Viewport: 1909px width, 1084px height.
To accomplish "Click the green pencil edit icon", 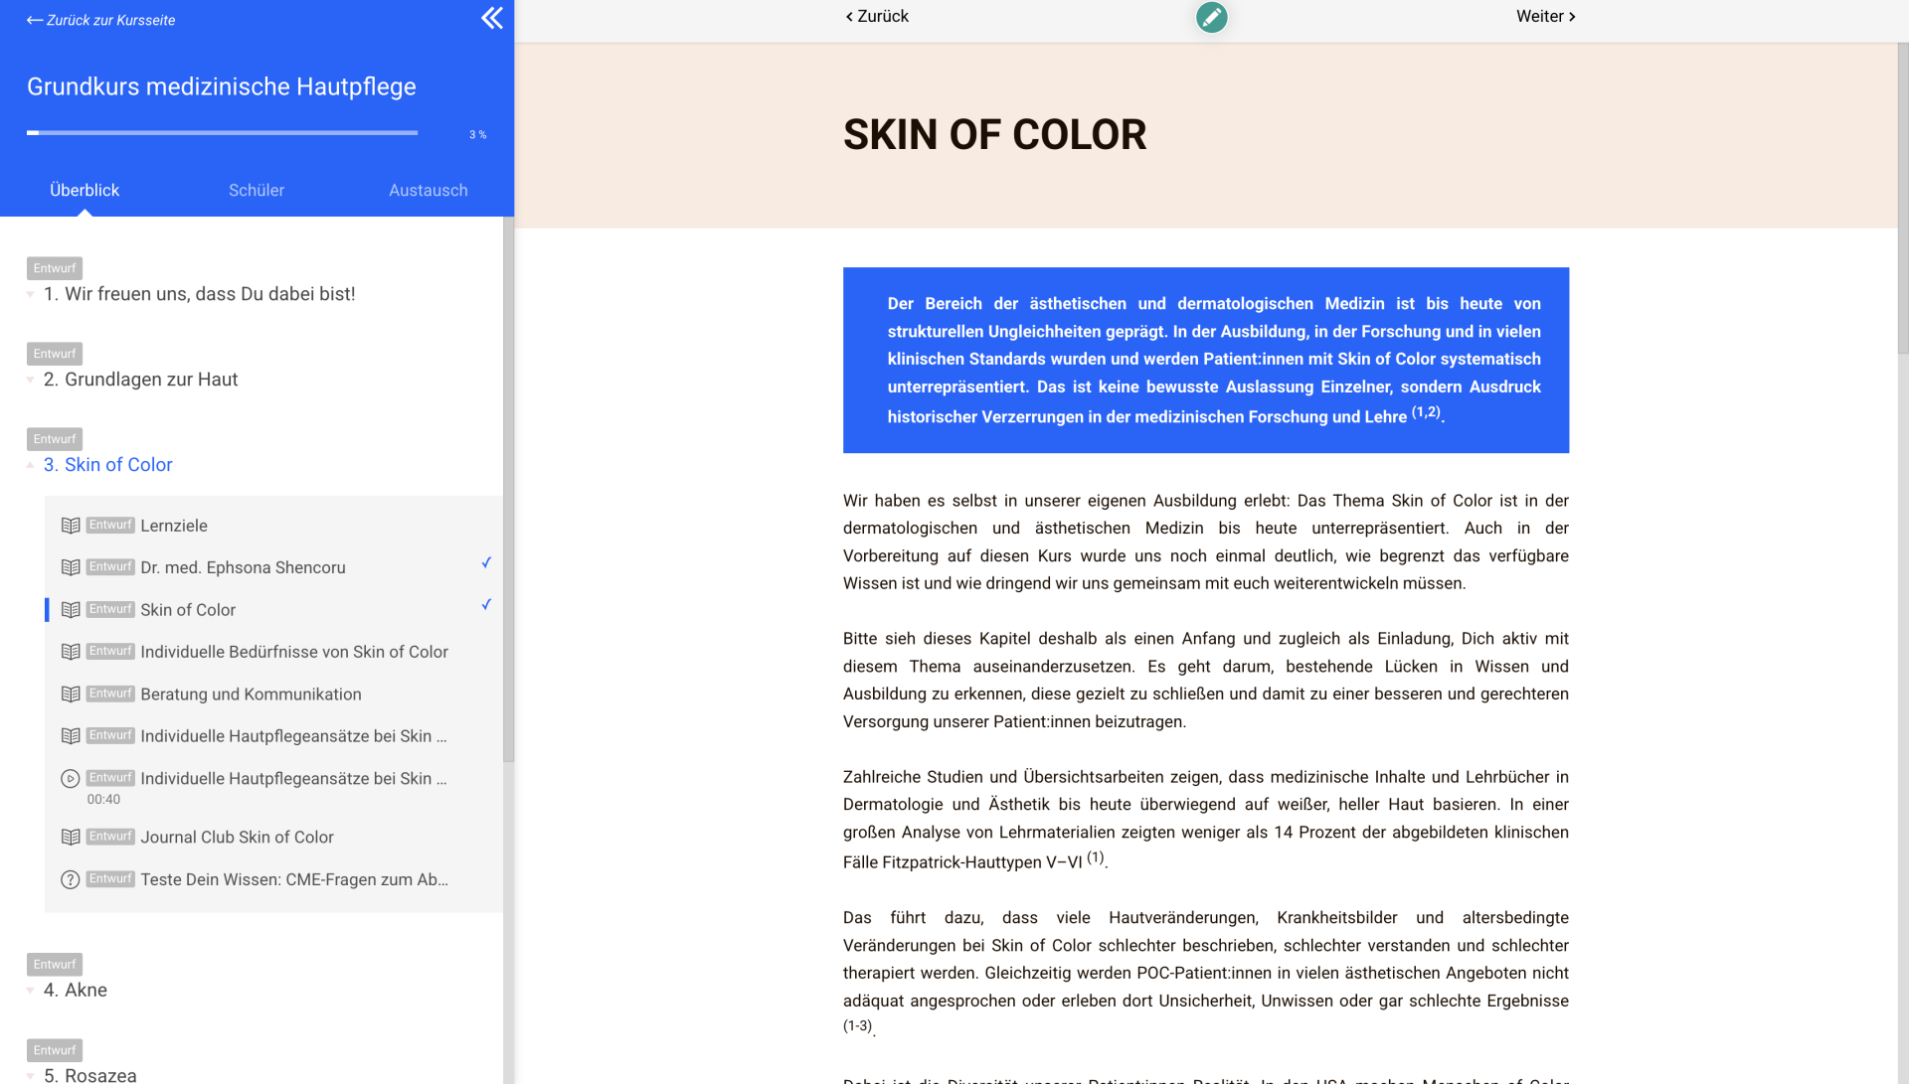I will [x=1211, y=17].
